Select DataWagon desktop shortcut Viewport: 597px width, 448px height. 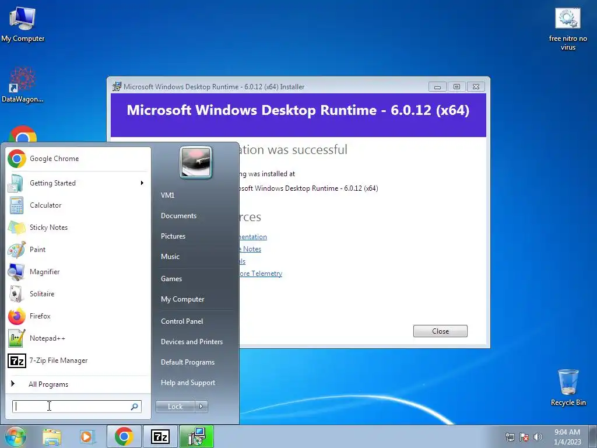[x=23, y=85]
